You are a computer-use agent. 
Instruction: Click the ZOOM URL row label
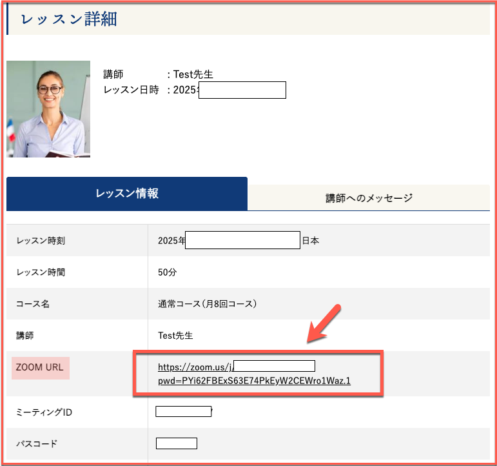[40, 367]
